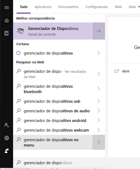Click the Cortana circle icon
The height and width of the screenshot is (169, 140).
[18, 53]
